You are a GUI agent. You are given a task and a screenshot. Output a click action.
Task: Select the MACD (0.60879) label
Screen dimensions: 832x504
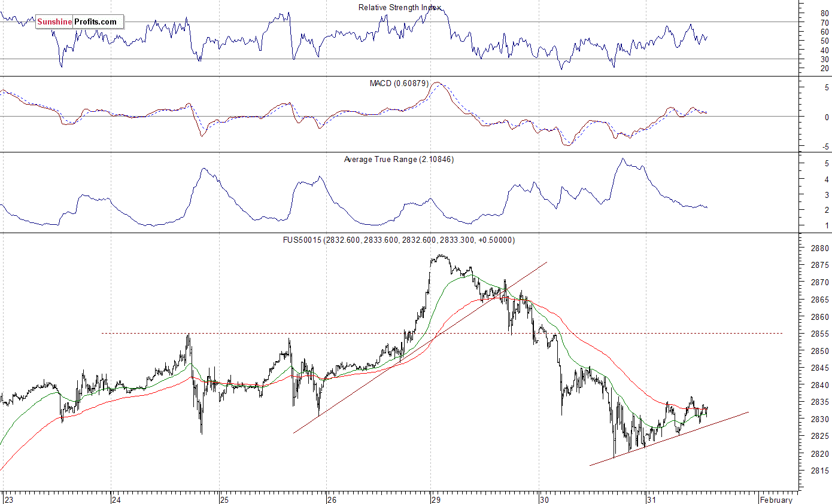tap(399, 83)
